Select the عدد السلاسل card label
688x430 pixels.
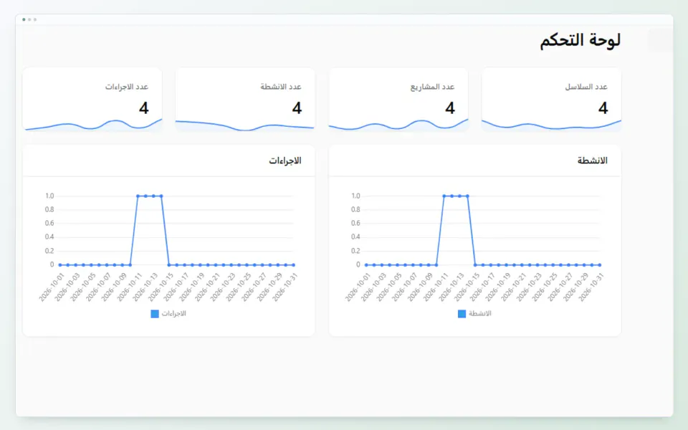pos(586,87)
